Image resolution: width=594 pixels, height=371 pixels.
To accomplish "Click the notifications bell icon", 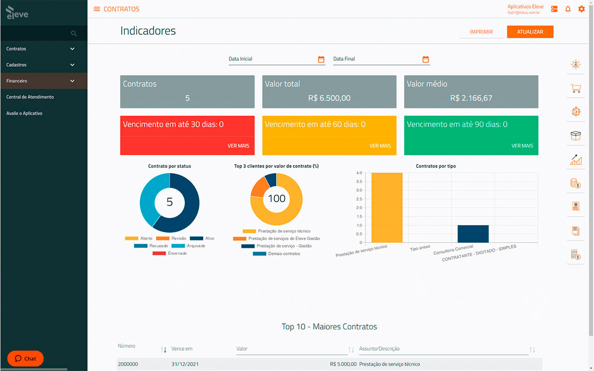I will point(568,9).
